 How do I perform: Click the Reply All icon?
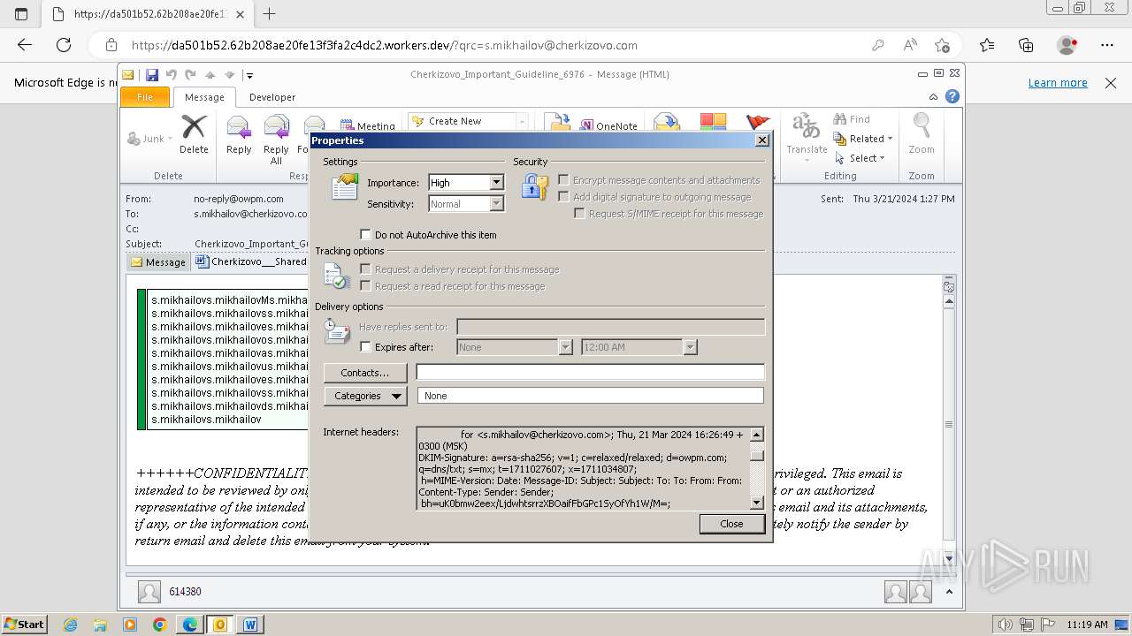[x=276, y=140]
